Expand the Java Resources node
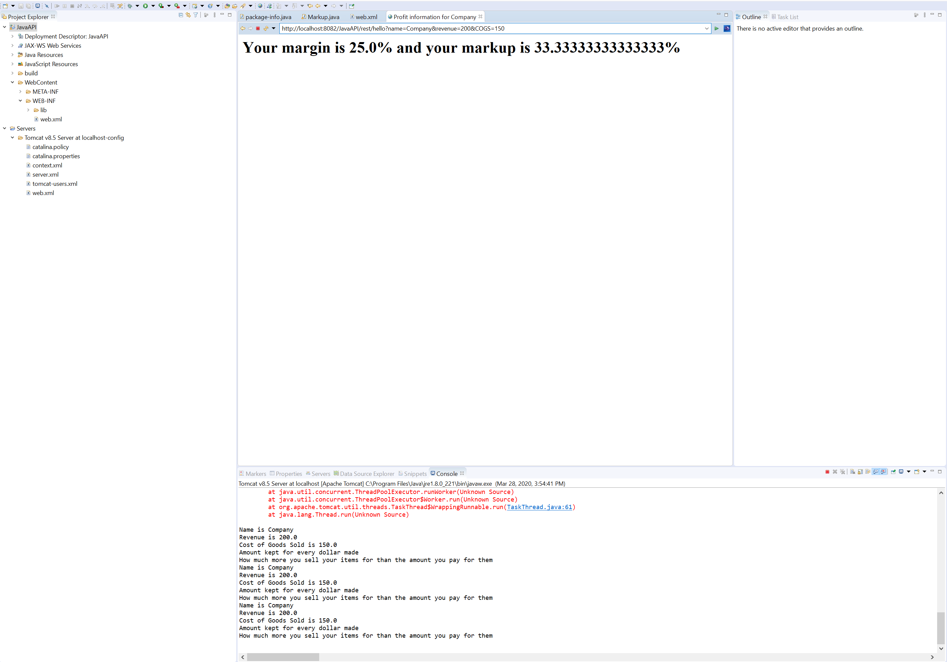Screen dimensions: 947x662 pyautogui.click(x=13, y=55)
